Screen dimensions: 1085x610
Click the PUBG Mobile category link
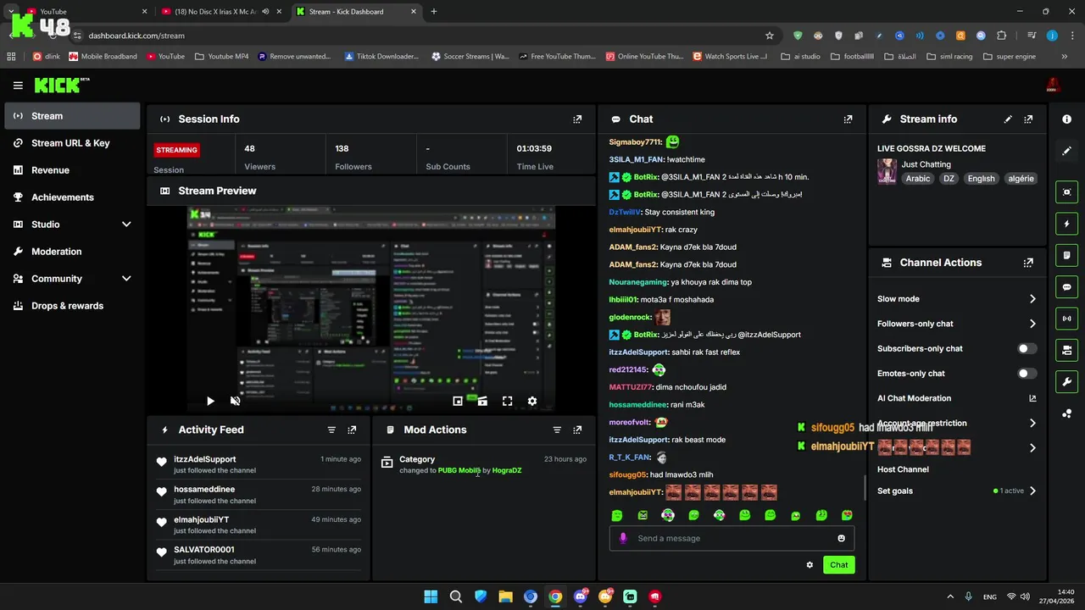click(x=459, y=471)
